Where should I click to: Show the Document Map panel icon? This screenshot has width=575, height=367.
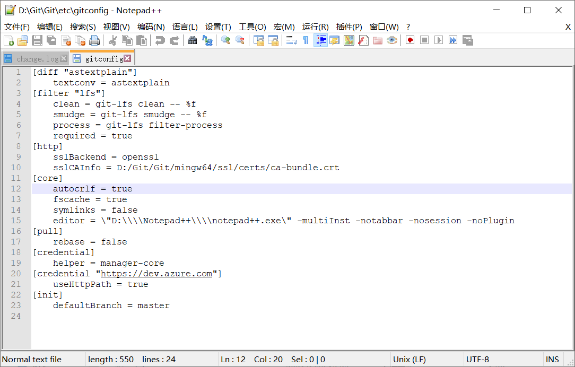349,40
